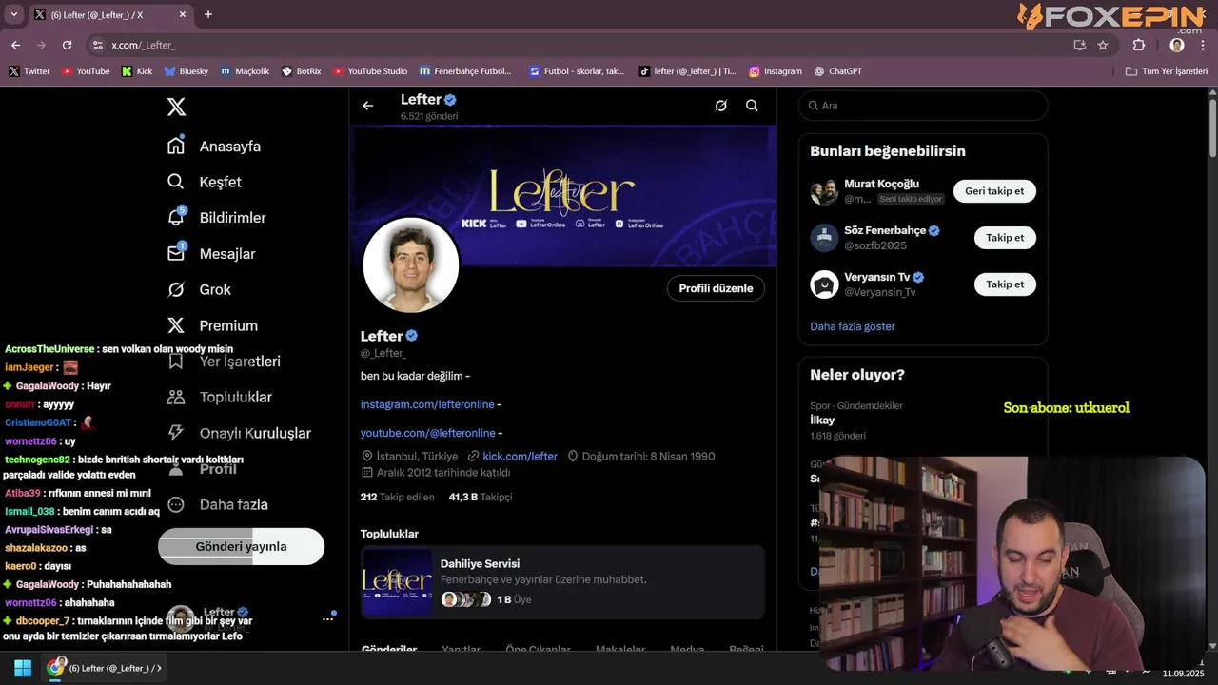Click browser back navigation arrow
The width and height of the screenshot is (1218, 685).
pyautogui.click(x=15, y=45)
